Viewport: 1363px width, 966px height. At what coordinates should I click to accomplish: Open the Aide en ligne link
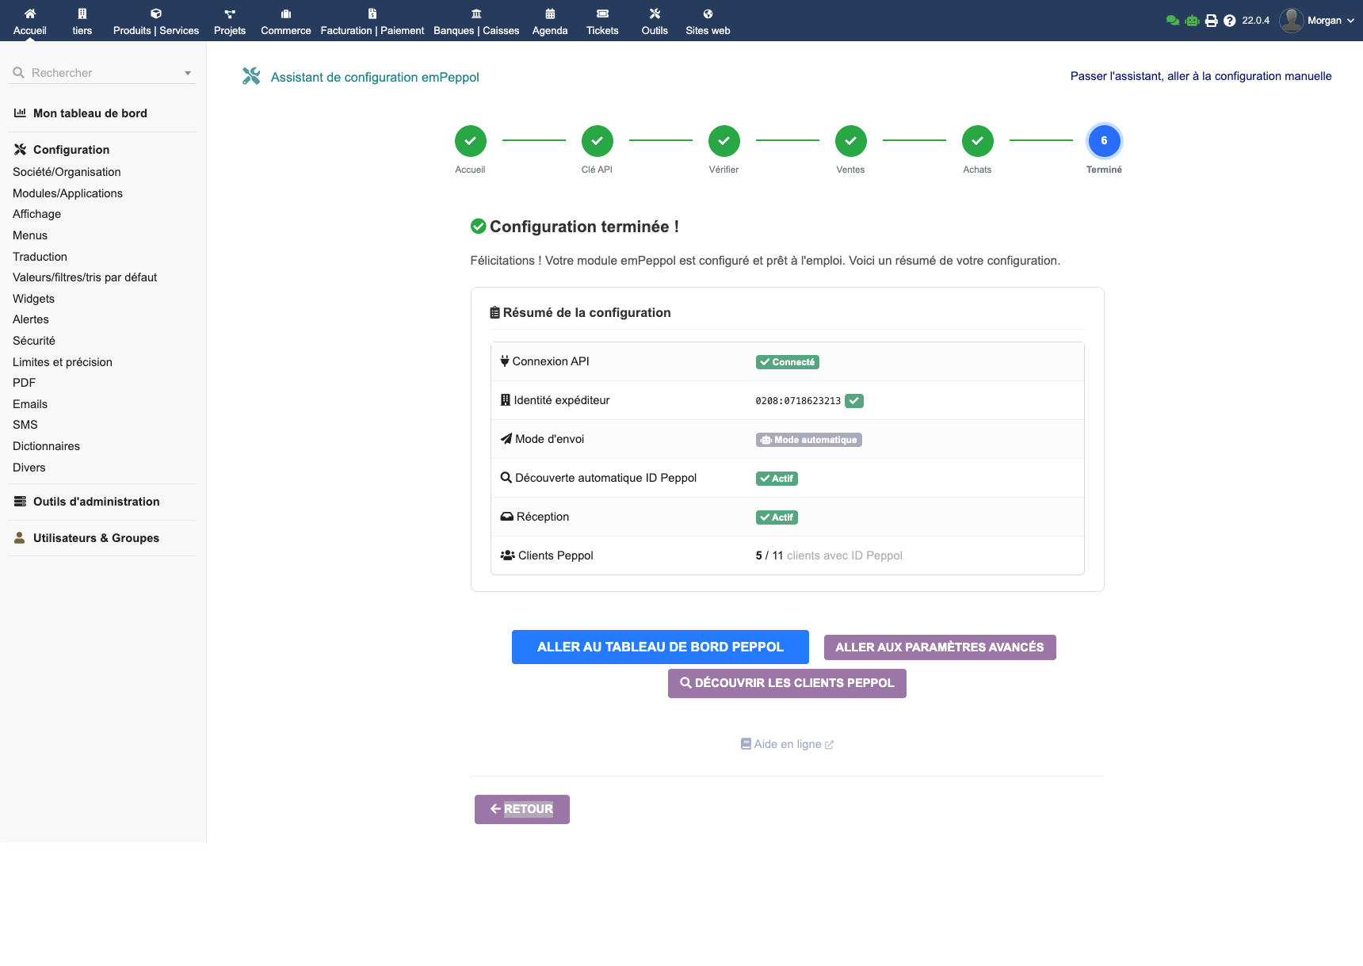tap(787, 744)
